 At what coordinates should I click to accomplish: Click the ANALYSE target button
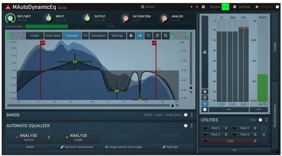pos(76,137)
